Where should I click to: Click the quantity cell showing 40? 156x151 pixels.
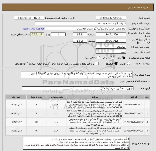(x=36, y=131)
